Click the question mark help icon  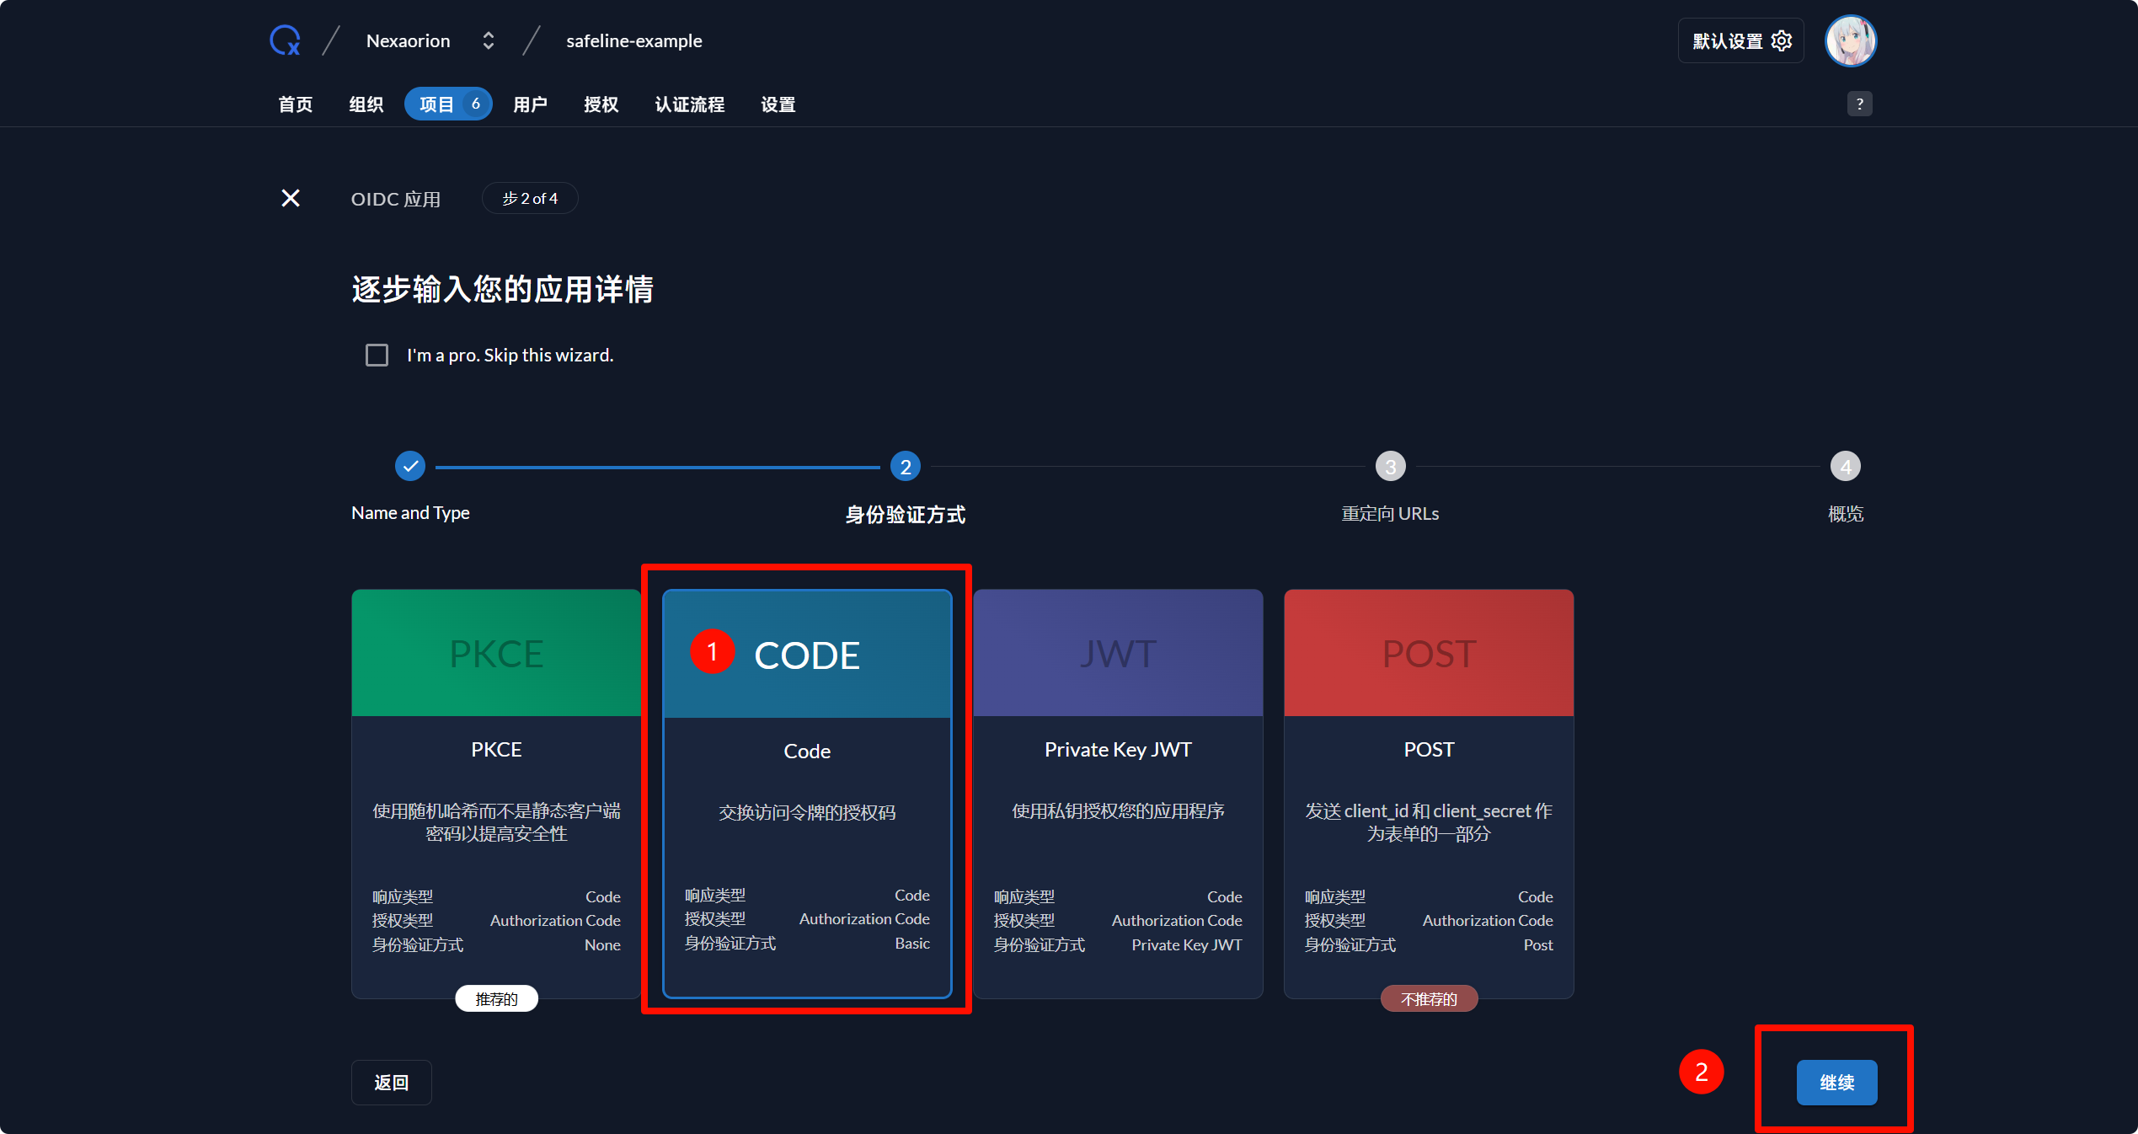(1859, 104)
